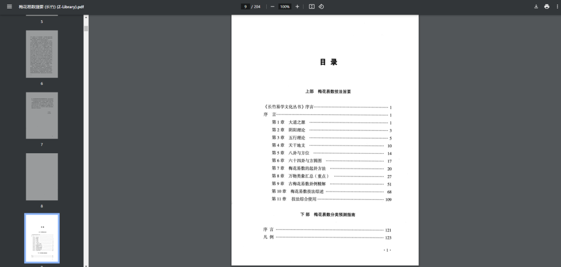
Task: Click 凡例 entry with page 123
Action: (x=328, y=237)
